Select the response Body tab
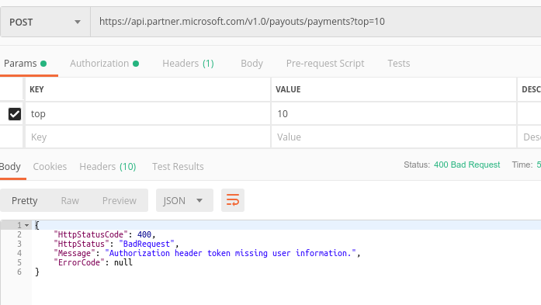Screen dimensions: 541x305 (10, 167)
